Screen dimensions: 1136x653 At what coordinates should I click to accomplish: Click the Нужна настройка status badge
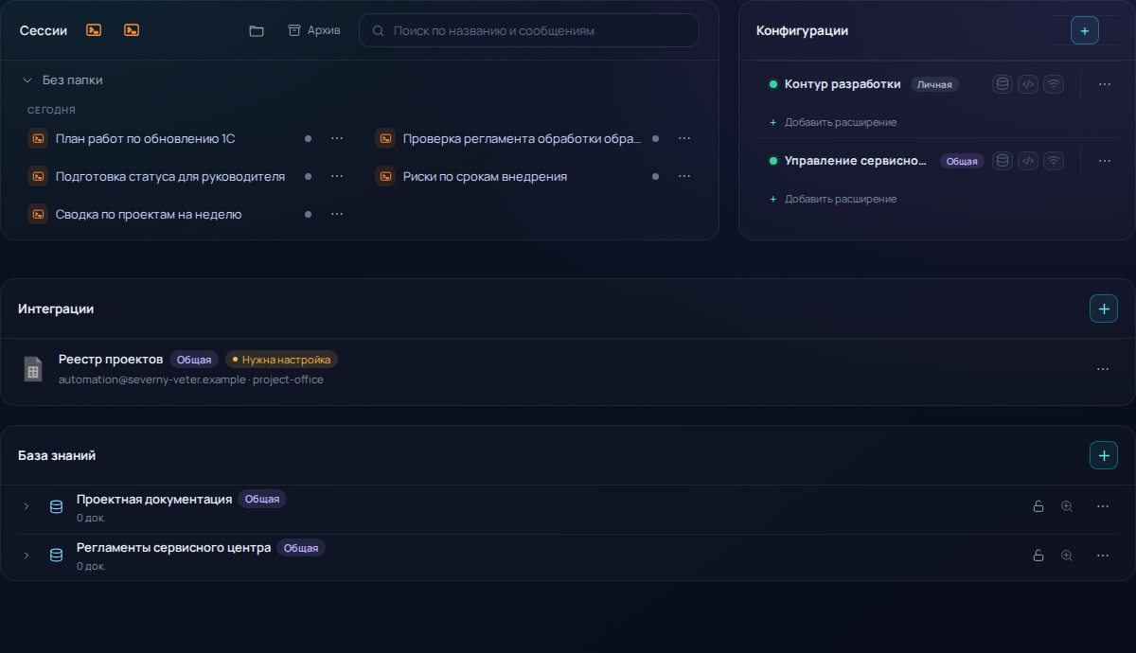click(x=282, y=360)
